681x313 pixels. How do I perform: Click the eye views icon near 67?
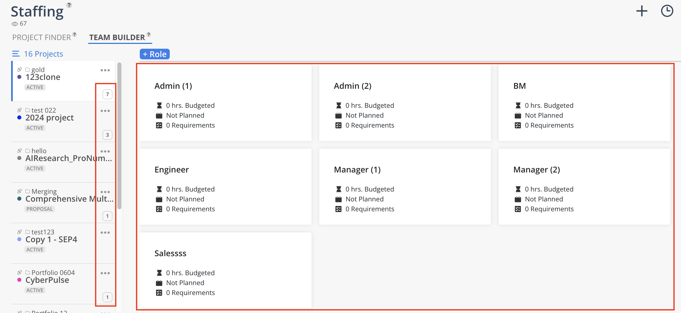point(15,24)
